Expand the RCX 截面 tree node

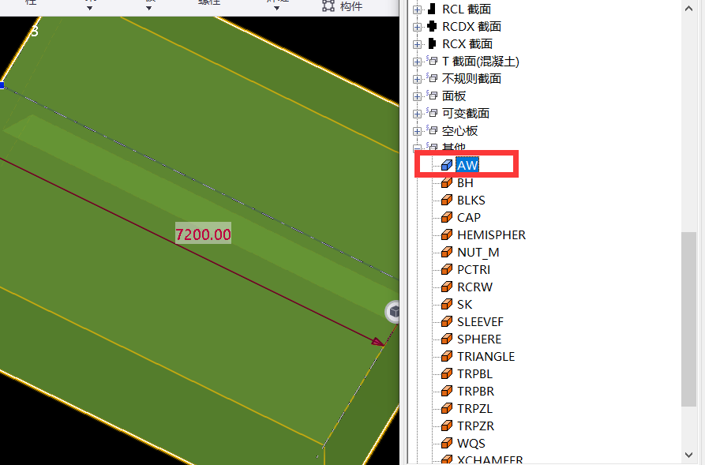coord(418,44)
